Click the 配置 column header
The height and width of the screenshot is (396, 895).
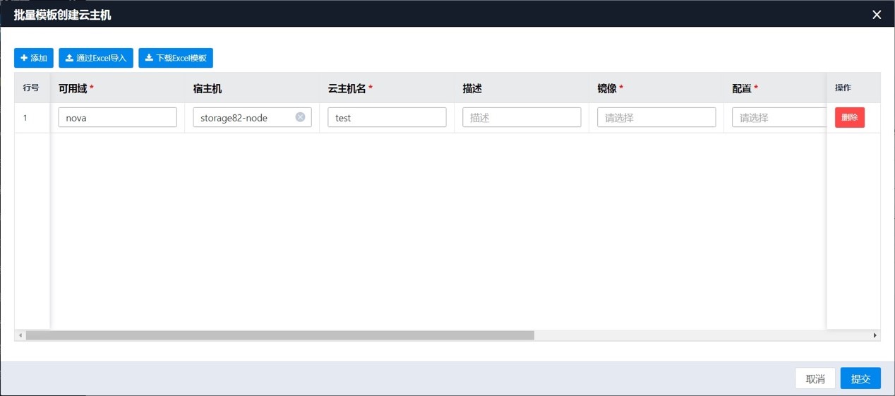[x=775, y=88]
